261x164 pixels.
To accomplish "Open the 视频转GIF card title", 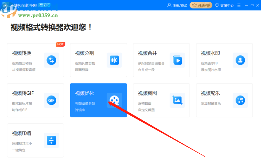I will click(23, 93).
